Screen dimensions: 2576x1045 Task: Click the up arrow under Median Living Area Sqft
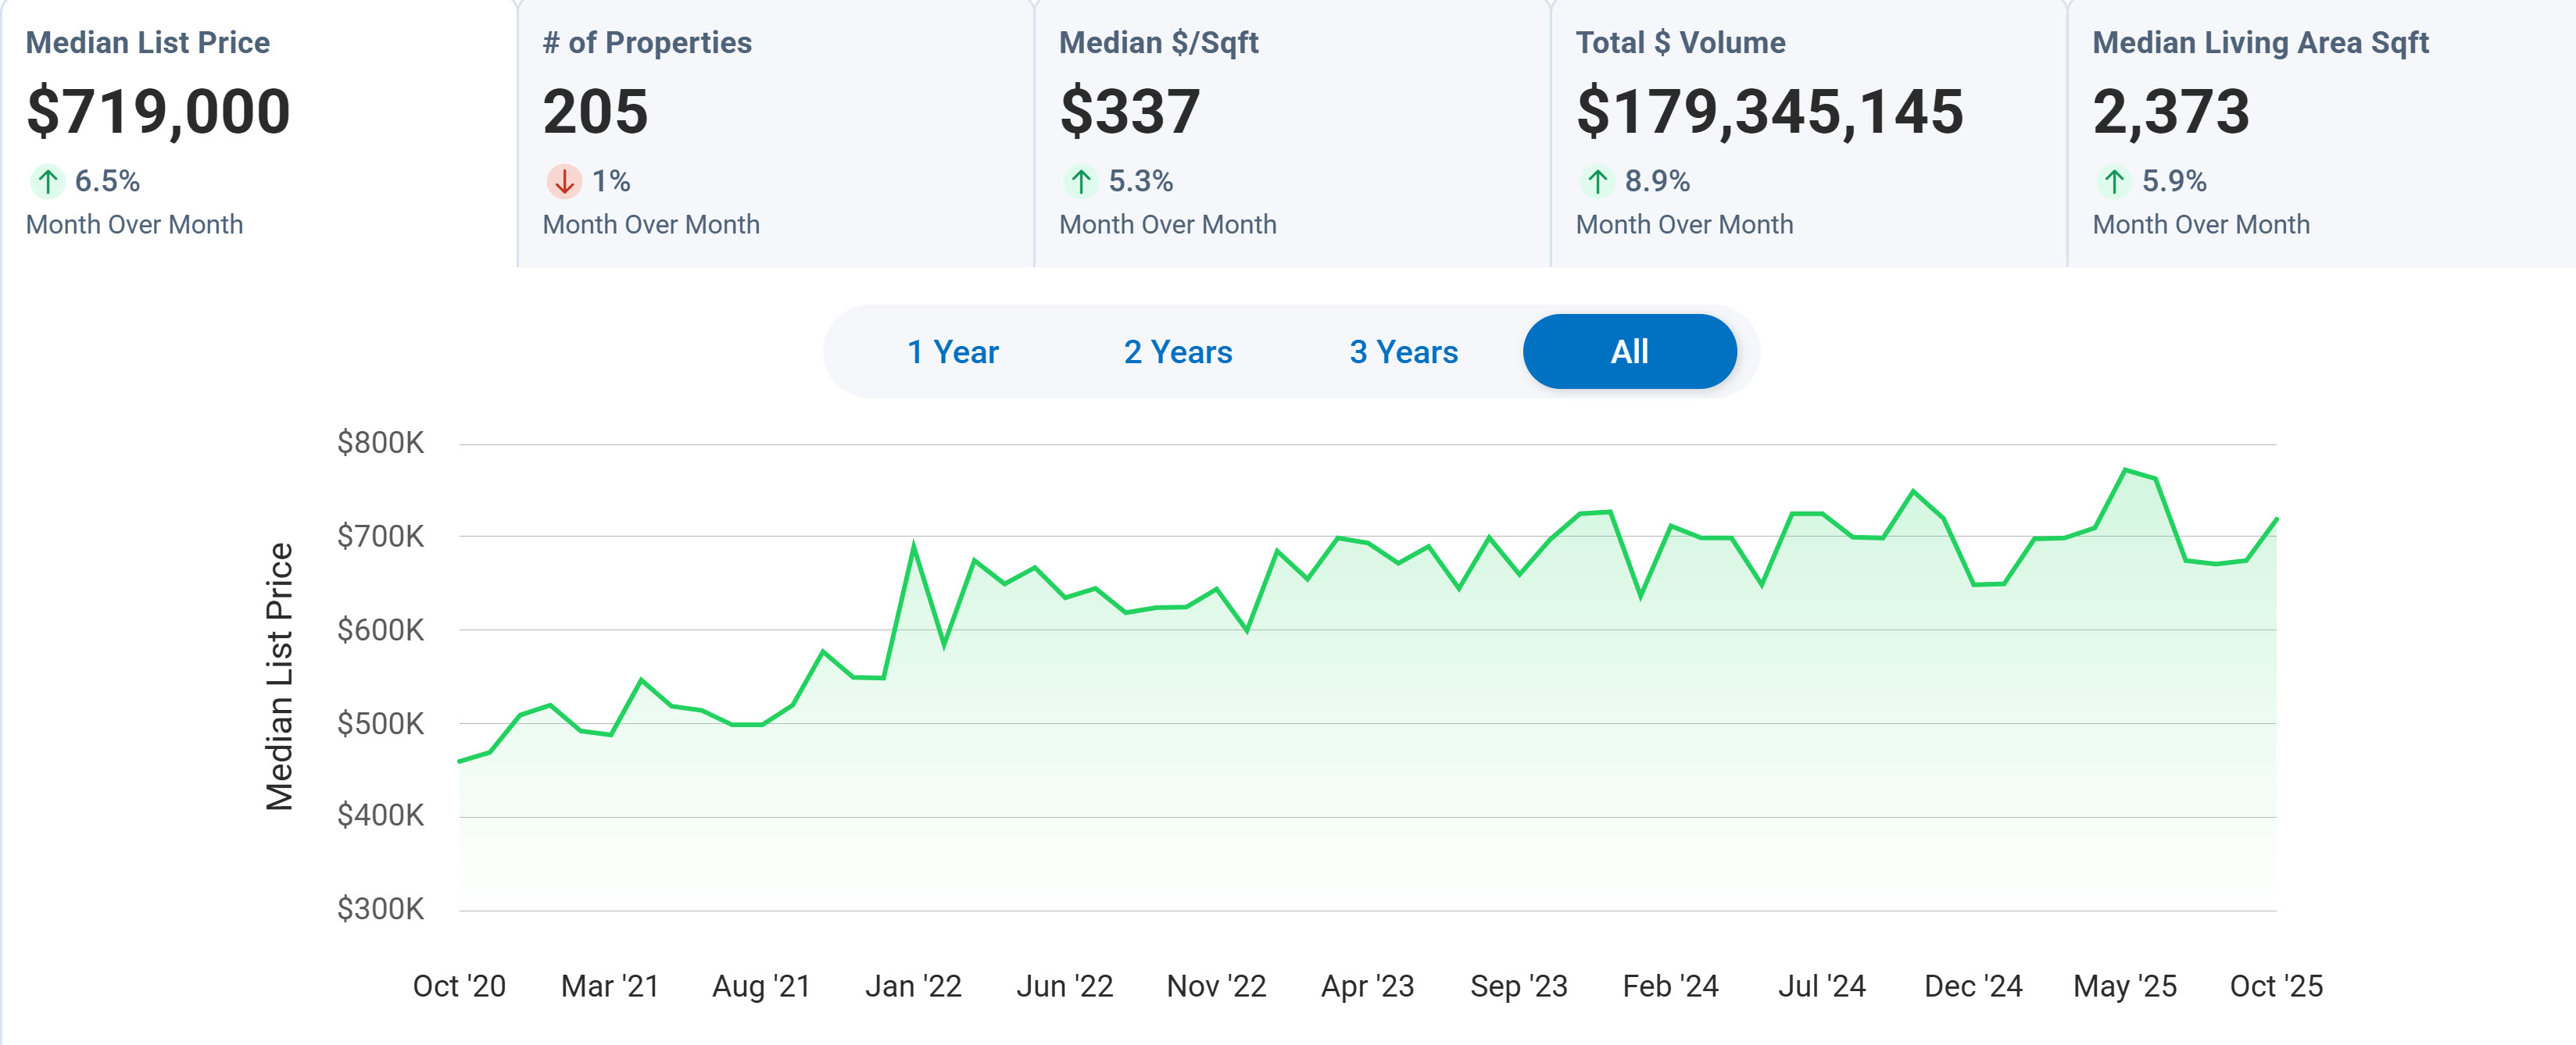[2113, 182]
